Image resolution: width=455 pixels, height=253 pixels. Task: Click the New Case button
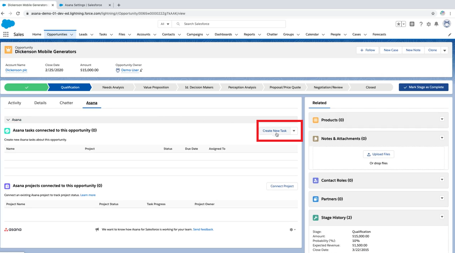click(x=391, y=50)
